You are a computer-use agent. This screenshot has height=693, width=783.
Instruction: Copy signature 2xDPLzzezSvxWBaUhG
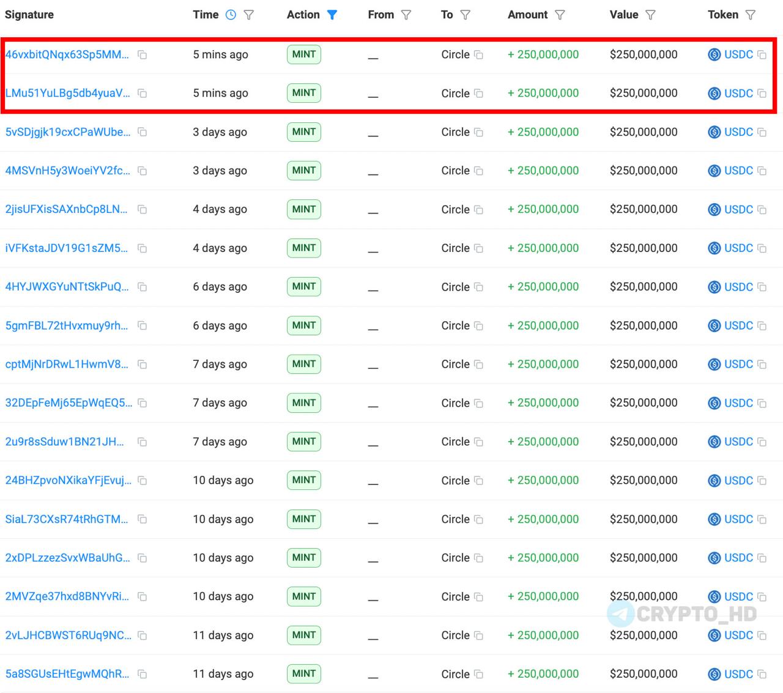tap(142, 558)
